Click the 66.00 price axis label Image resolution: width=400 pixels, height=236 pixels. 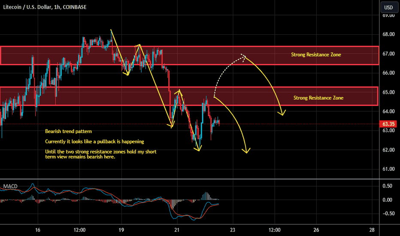coord(388,73)
